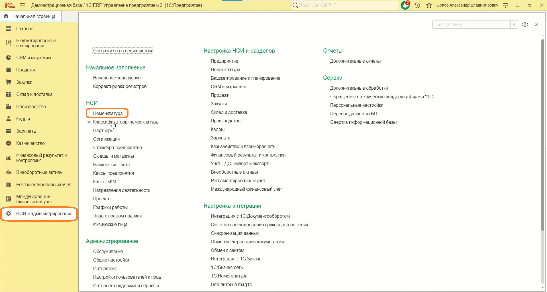Click the Зарплата card icon

click(x=9, y=131)
